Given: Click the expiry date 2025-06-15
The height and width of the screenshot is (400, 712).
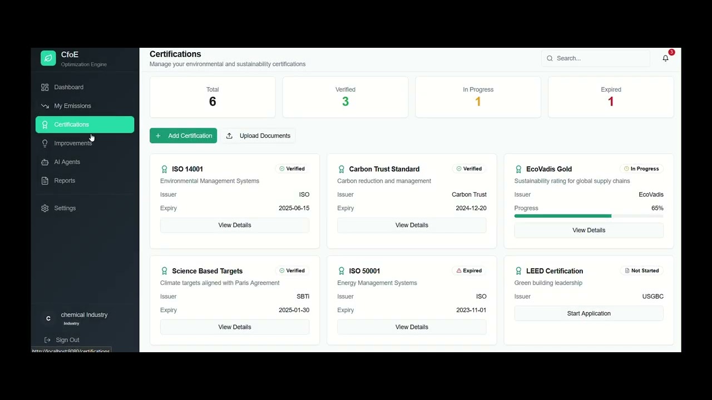Looking at the screenshot, I should tap(294, 208).
